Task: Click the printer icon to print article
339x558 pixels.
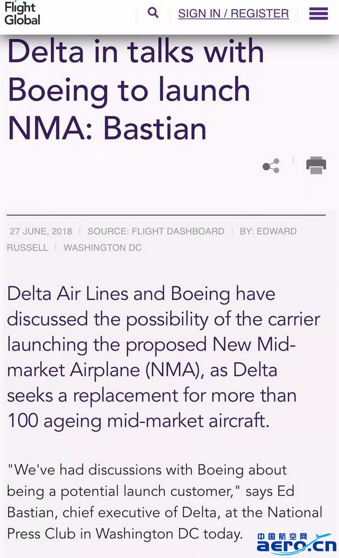Action: pyautogui.click(x=316, y=165)
